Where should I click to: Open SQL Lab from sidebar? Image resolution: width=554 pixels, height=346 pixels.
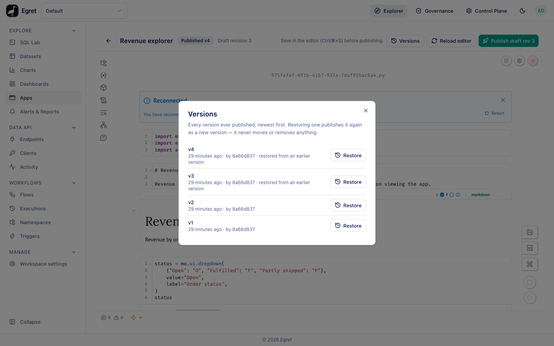coord(43,42)
